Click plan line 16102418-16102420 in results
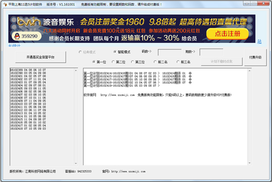The height and width of the screenshot is (182, 272). tap(138, 83)
